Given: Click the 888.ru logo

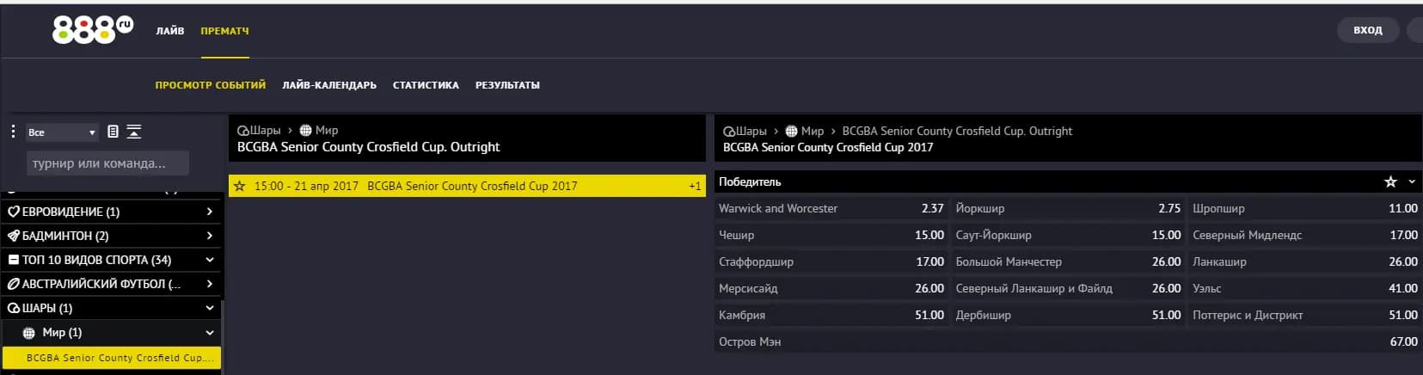Looking at the screenshot, I should pos(93,30).
